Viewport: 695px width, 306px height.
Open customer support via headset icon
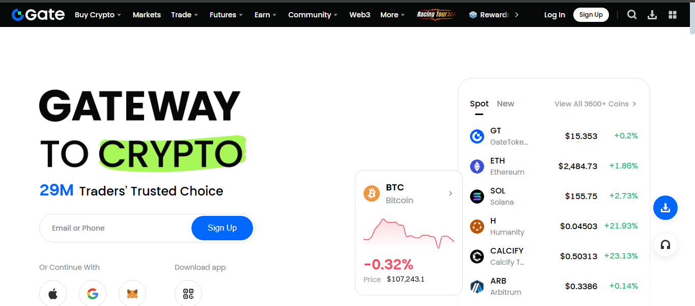point(665,244)
